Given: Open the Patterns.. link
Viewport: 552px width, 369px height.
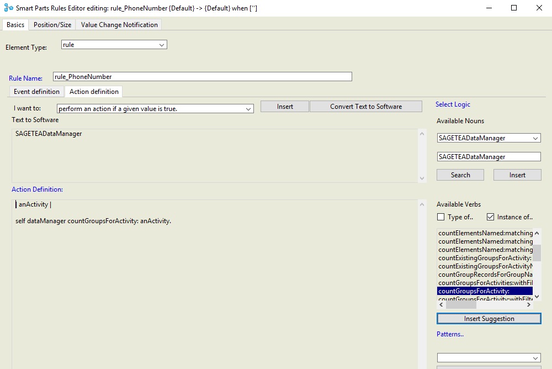Looking at the screenshot, I should pos(450,334).
